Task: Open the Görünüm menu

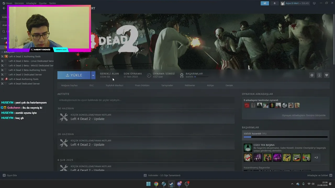Action: point(19,3)
